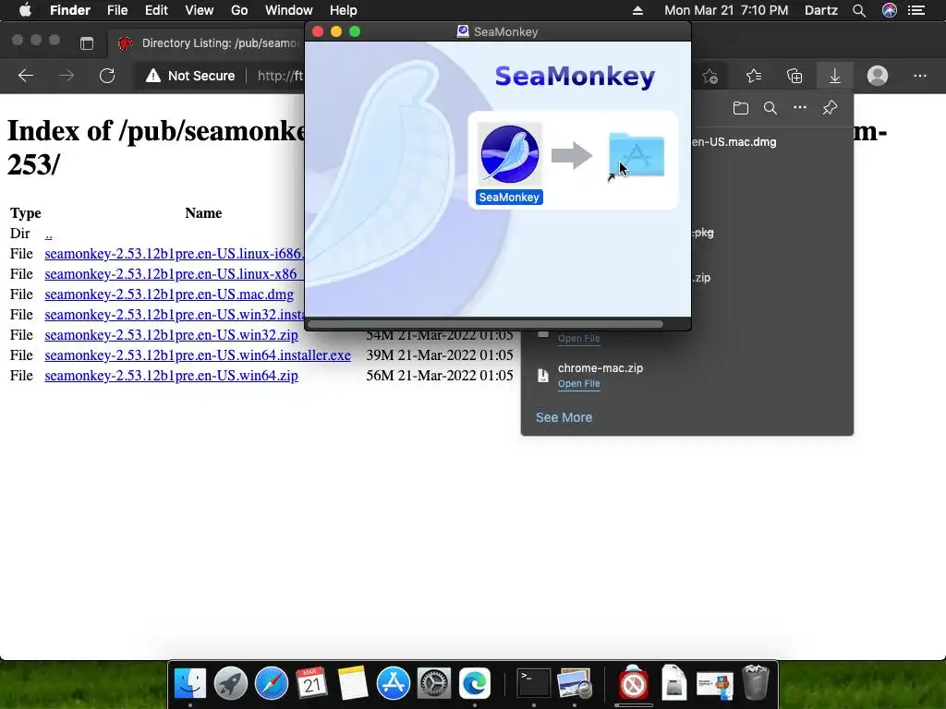The width and height of the screenshot is (946, 709).
Task: Open the File menu
Action: tap(117, 10)
